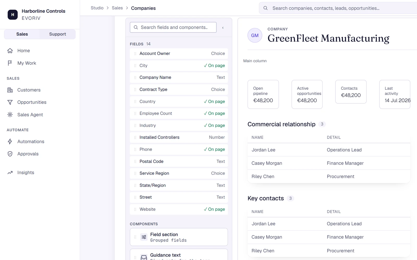Click the My Work flag icon

coord(10,63)
